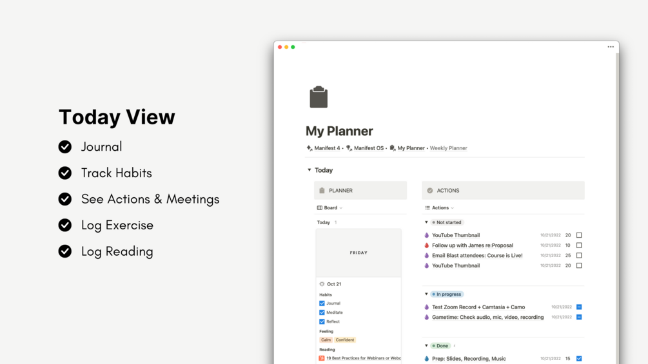This screenshot has height=364, width=648.
Task: Click the Log Exercise checkmark bullet
Action: 65,225
